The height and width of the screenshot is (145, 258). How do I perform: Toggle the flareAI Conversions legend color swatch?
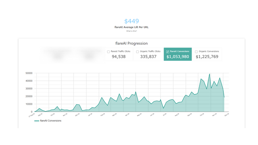pos(37,121)
